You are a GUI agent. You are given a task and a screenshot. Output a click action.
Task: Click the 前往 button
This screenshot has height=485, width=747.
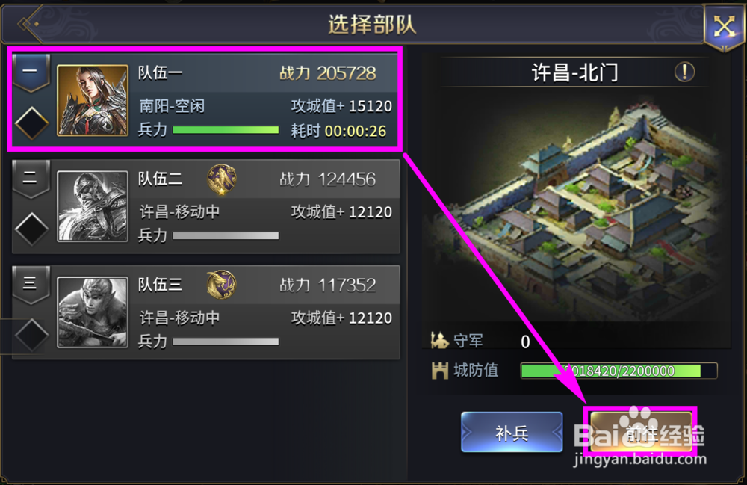(641, 432)
